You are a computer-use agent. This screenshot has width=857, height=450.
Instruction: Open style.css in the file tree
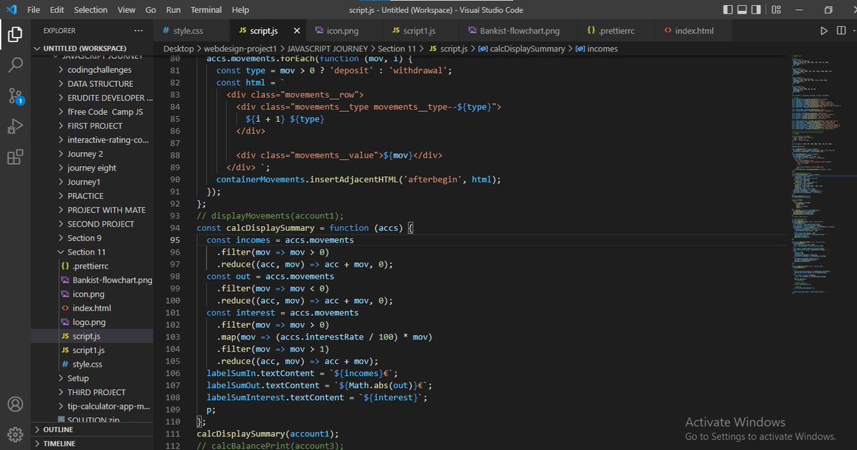click(87, 364)
